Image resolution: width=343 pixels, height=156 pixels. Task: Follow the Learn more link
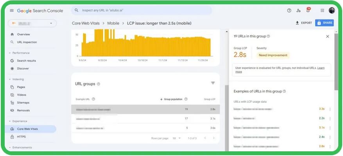(321, 68)
